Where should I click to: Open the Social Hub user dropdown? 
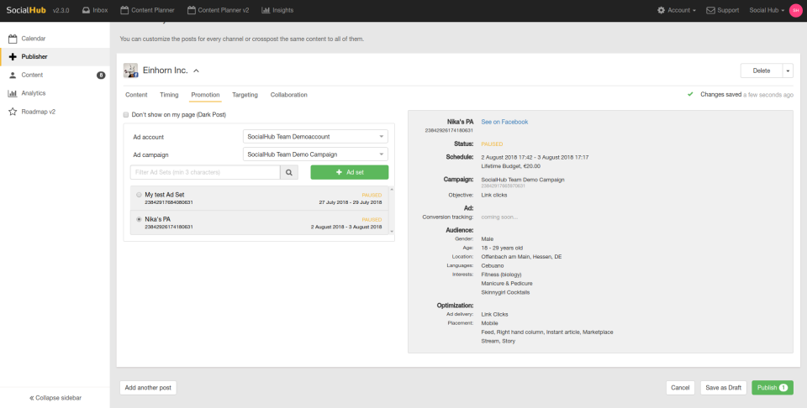[x=767, y=10]
